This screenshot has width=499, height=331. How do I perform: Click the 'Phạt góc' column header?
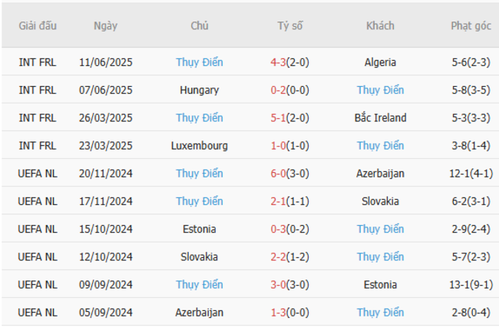coord(471,25)
